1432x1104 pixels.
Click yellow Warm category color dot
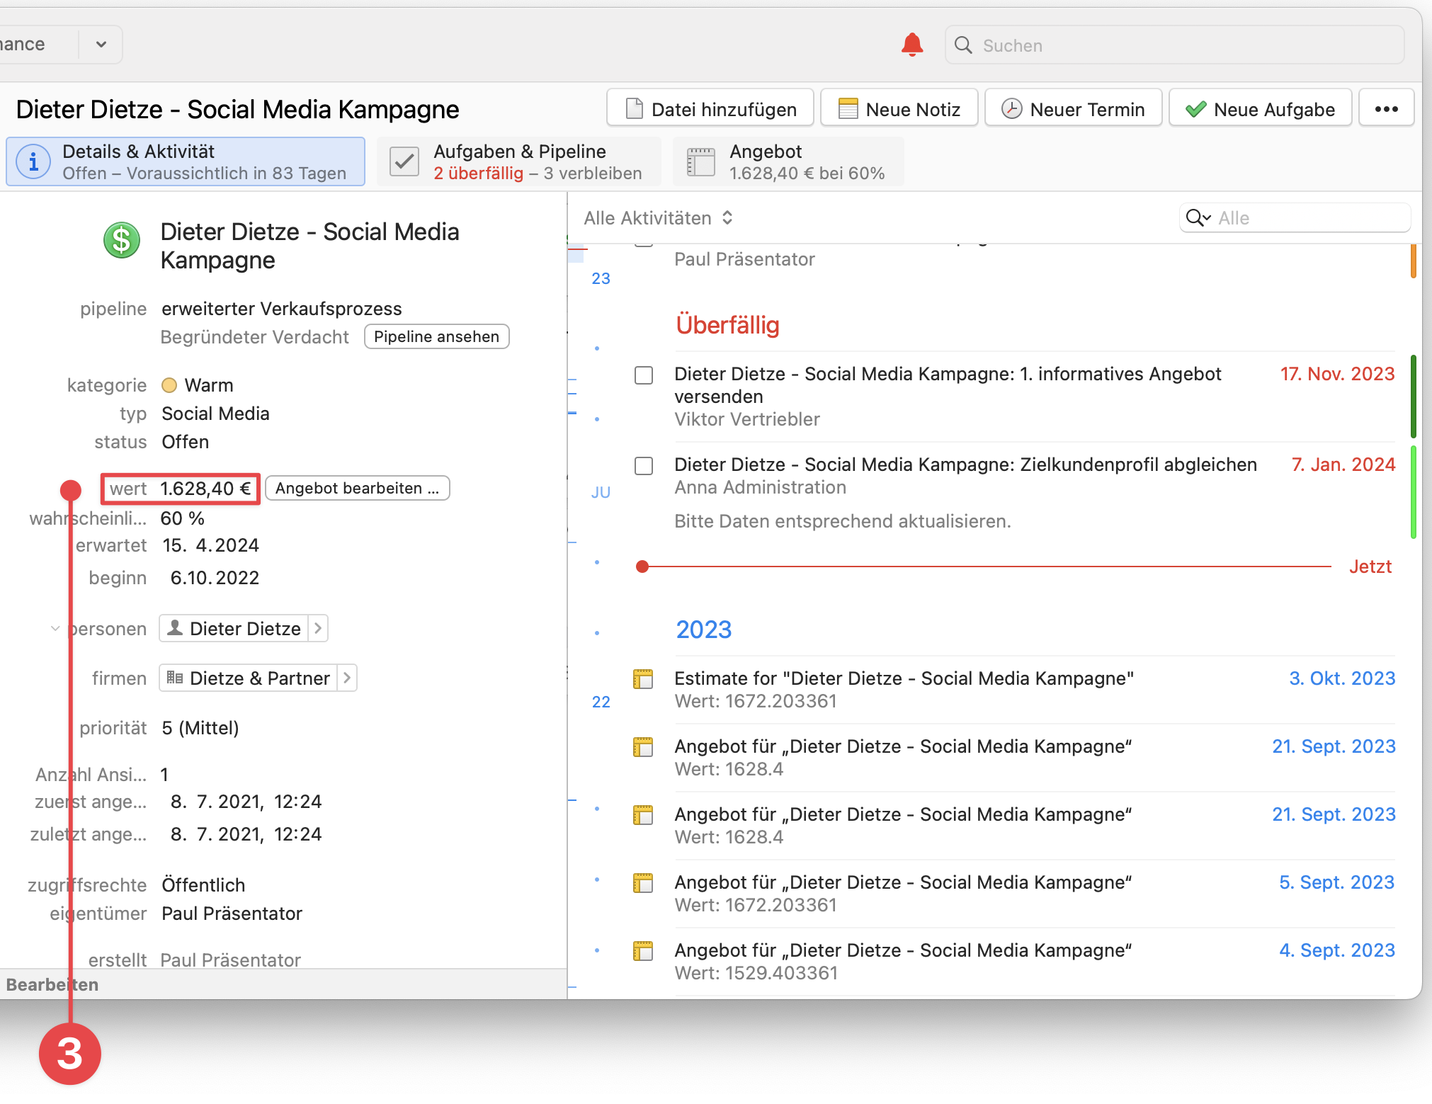(169, 385)
